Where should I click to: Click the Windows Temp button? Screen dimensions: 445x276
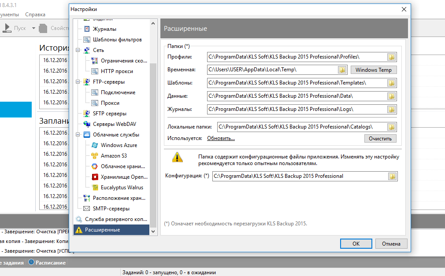(x=374, y=70)
